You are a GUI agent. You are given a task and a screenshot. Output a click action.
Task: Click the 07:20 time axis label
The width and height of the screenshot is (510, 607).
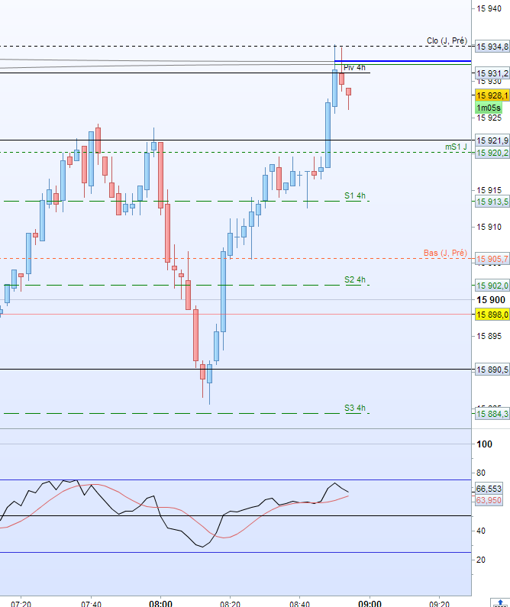pyautogui.click(x=21, y=603)
